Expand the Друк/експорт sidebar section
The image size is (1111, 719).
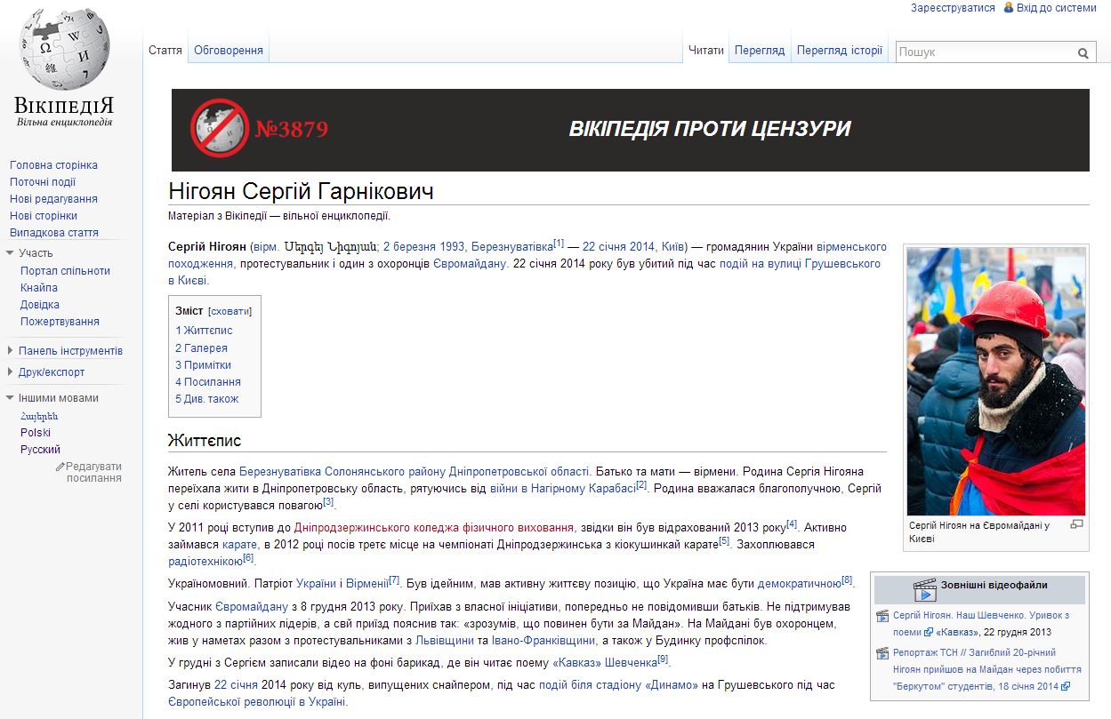point(9,372)
